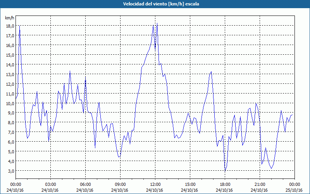310x194 pixels.
Task: Click the 9,0 y-axis value
Action: coord(11,113)
